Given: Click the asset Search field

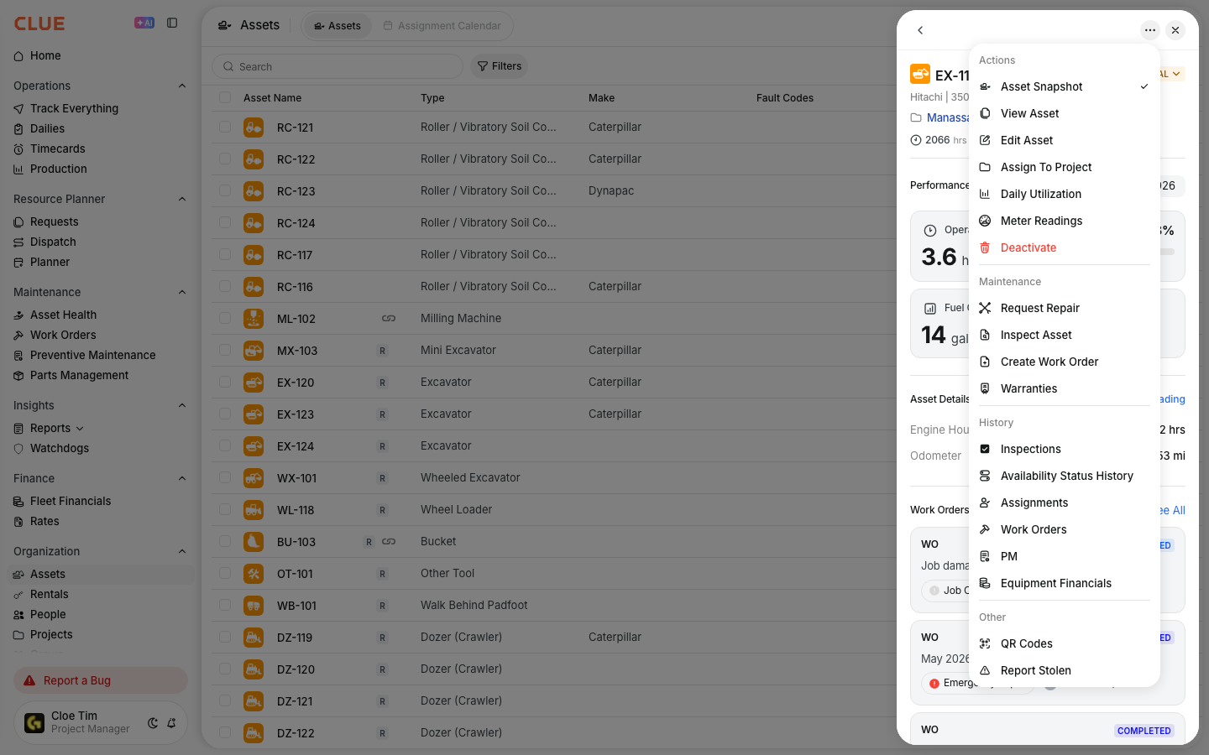Looking at the screenshot, I should (x=338, y=66).
